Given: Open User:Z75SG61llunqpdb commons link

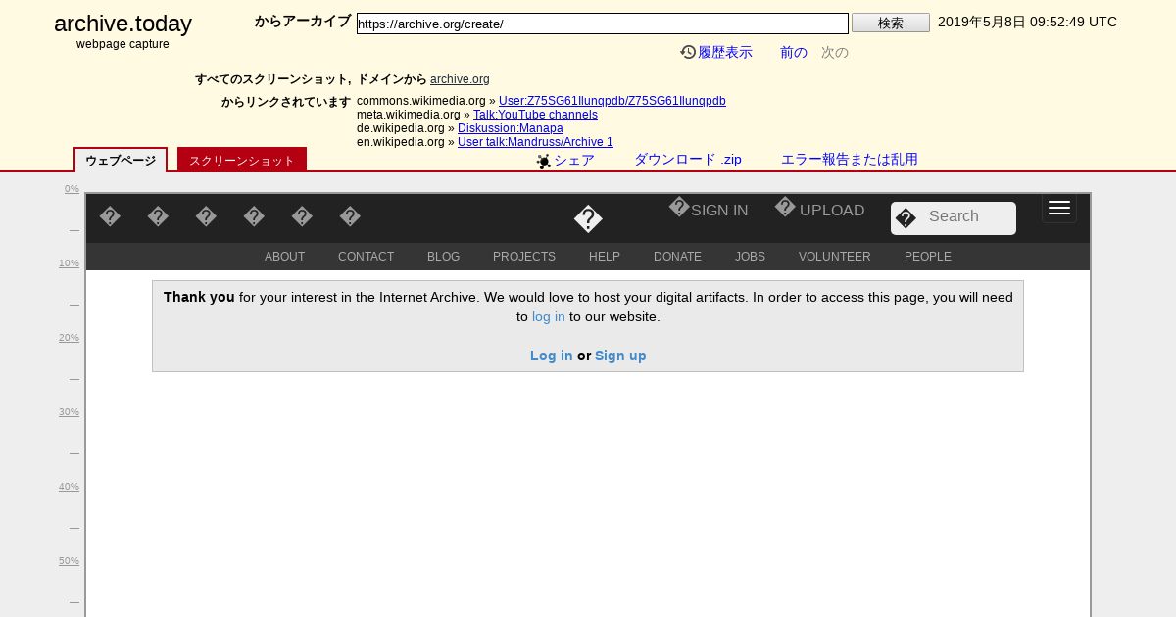Looking at the screenshot, I should [x=612, y=101].
